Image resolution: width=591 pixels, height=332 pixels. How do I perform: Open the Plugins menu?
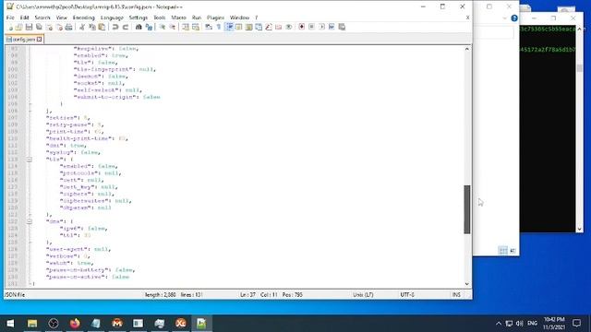(x=215, y=18)
